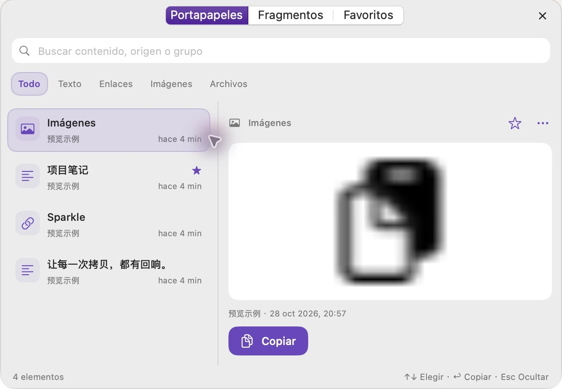Click the Copiar shortcut hint in the status bar
The height and width of the screenshot is (389, 562).
pos(472,377)
